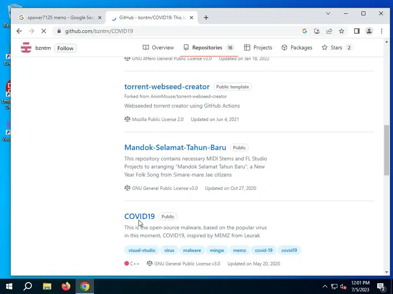Click the C++ language color dot
The height and width of the screenshot is (294, 393).
pos(127,263)
